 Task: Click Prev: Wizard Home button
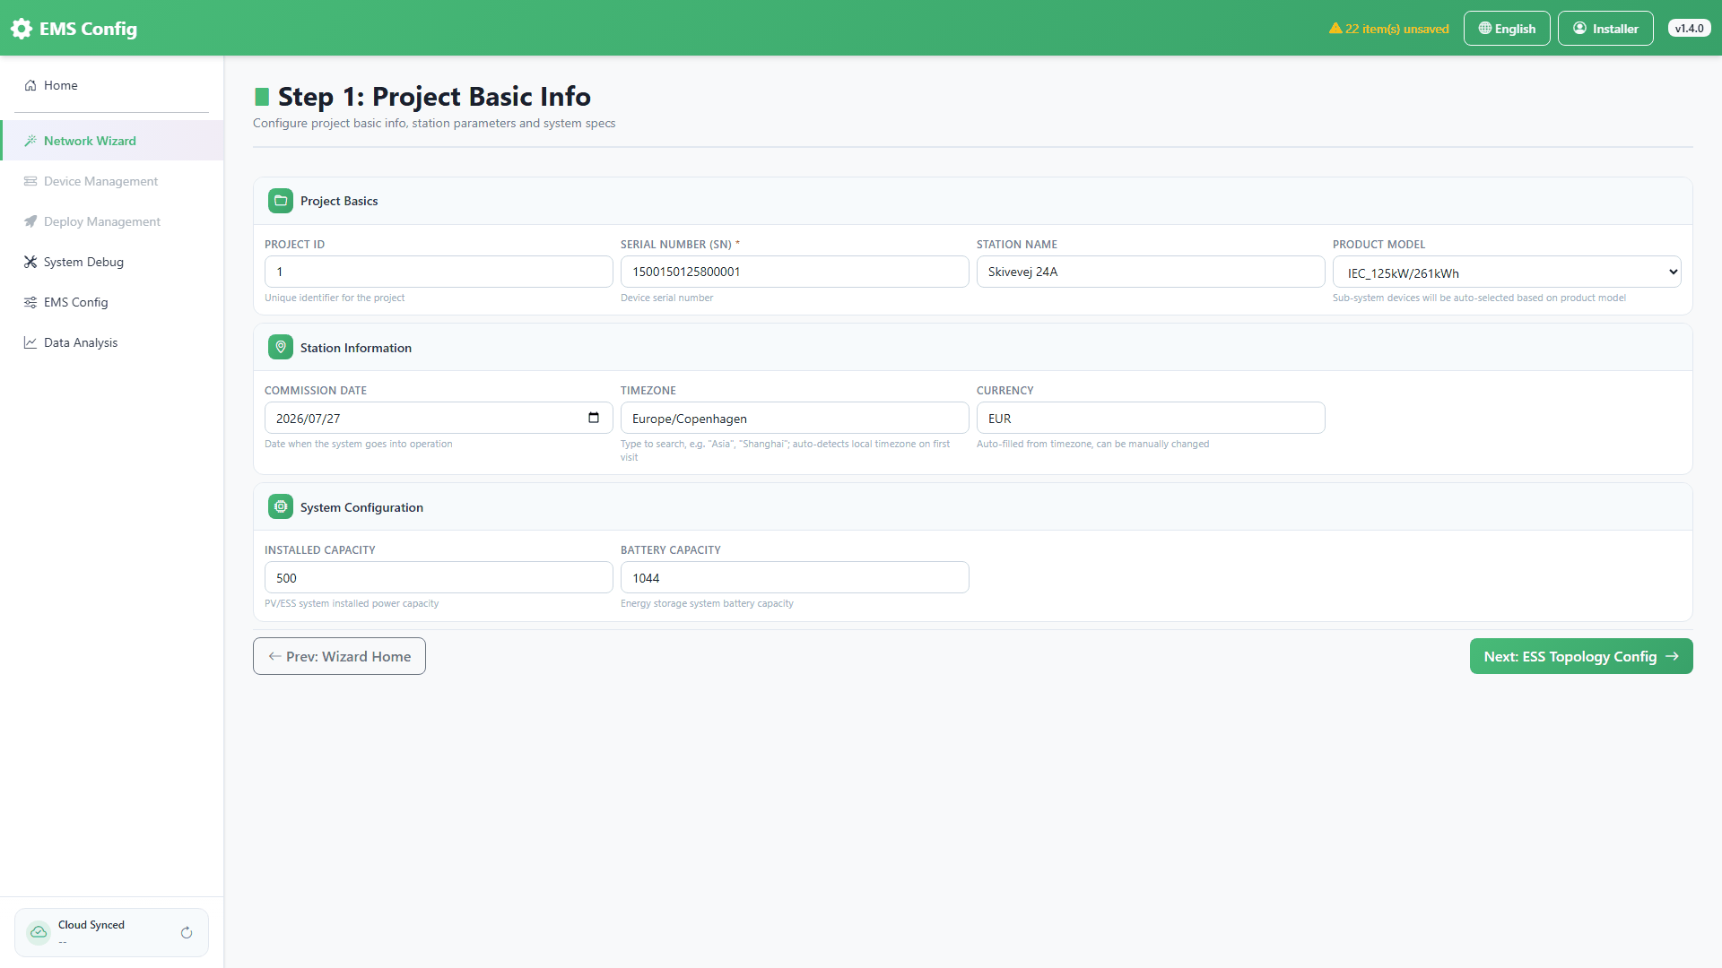pyautogui.click(x=339, y=656)
